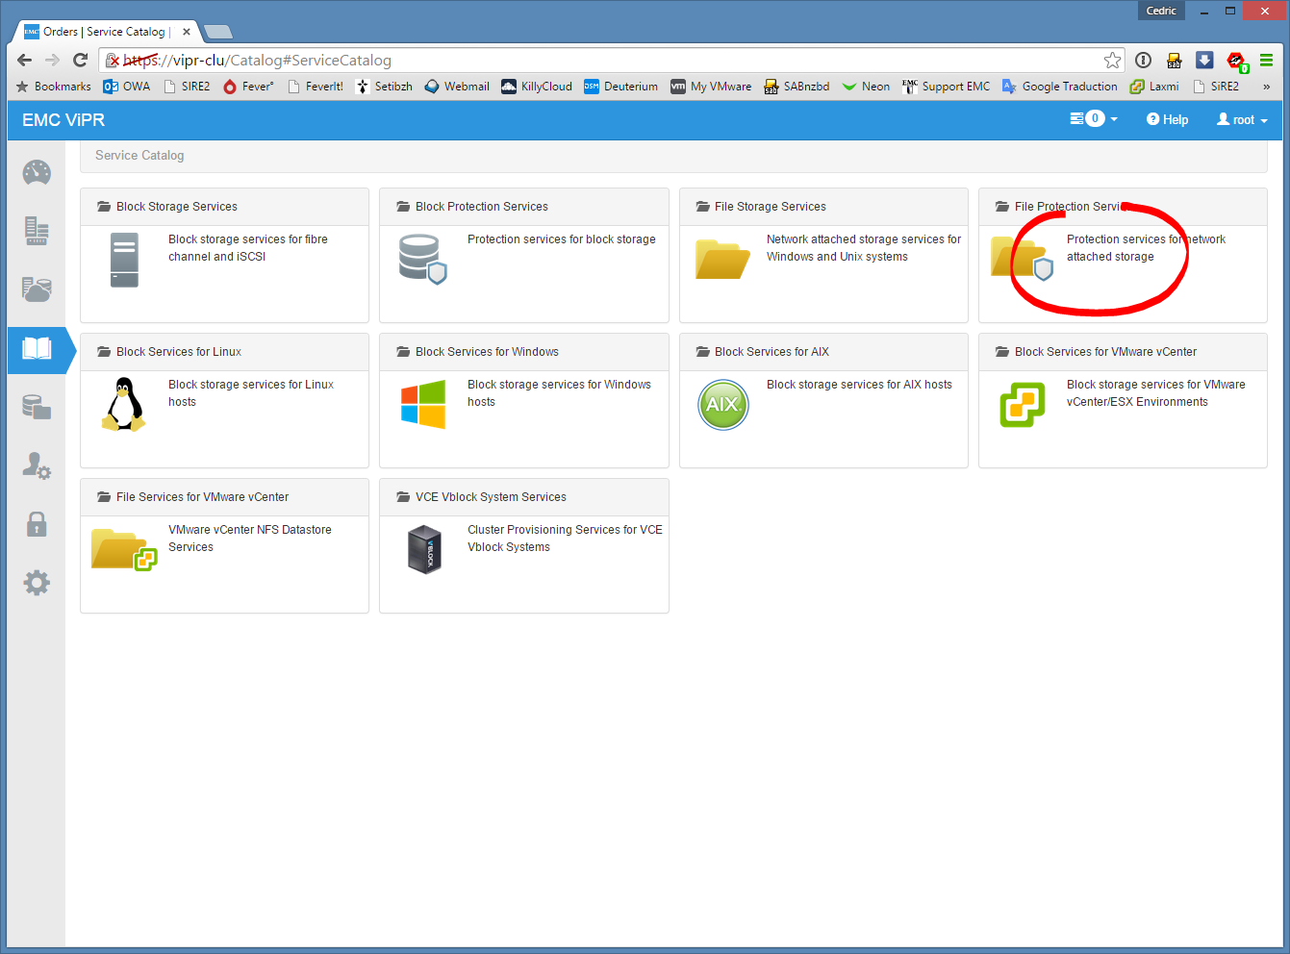
Task: Show hidden bookmarks with the overflow chevron
Action: [1266, 87]
